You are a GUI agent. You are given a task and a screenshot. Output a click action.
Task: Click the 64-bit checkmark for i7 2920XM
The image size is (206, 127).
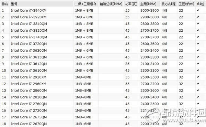(x=198, y=77)
